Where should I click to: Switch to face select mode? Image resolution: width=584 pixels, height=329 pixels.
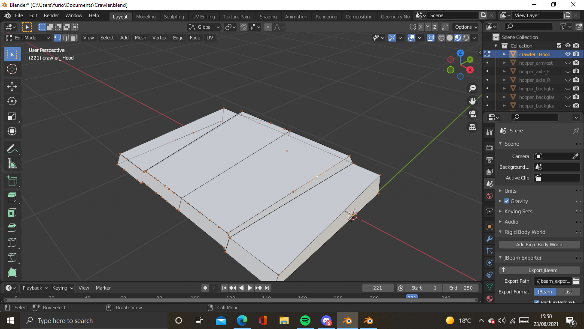74,38
